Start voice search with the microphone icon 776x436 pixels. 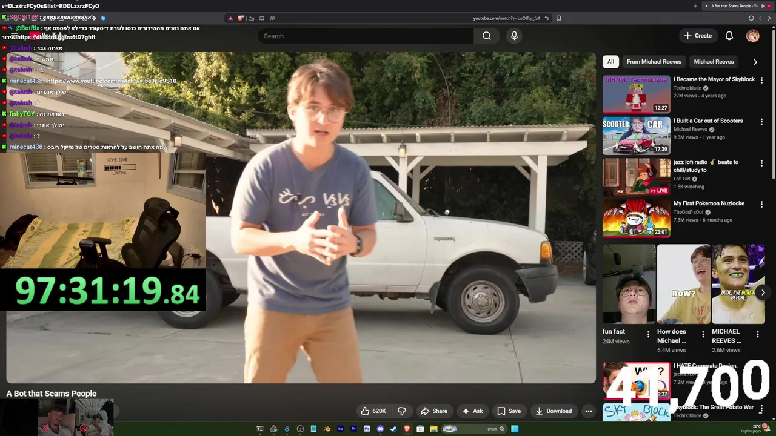coord(514,36)
